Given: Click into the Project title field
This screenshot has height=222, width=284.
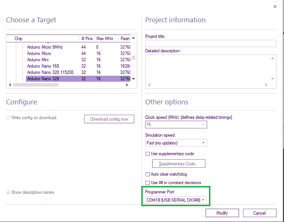Looking at the screenshot, I should point(210,43).
